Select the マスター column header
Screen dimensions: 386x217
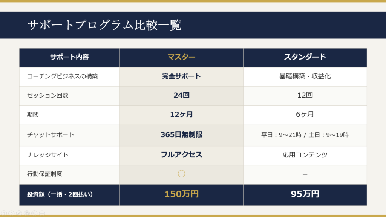click(181, 57)
